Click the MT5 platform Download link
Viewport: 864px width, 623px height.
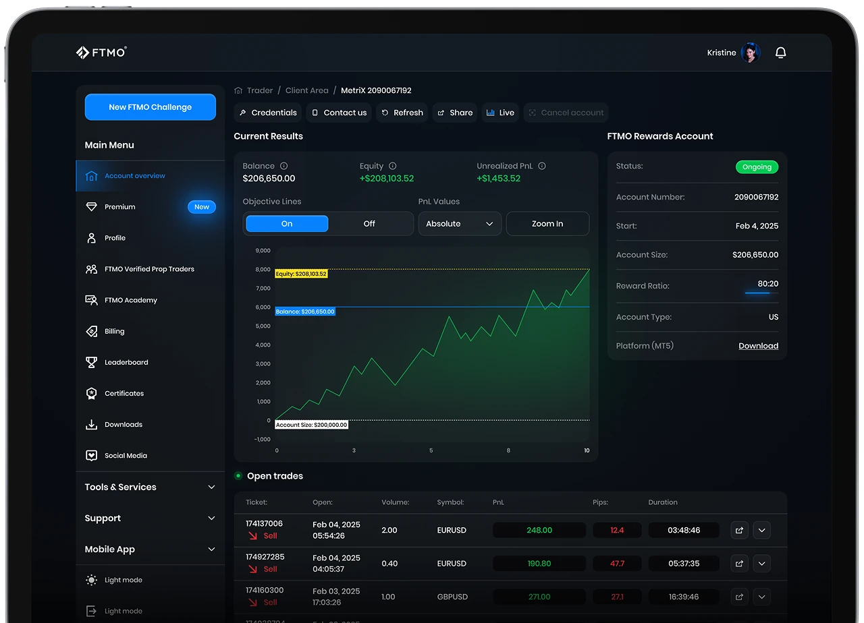pyautogui.click(x=758, y=346)
